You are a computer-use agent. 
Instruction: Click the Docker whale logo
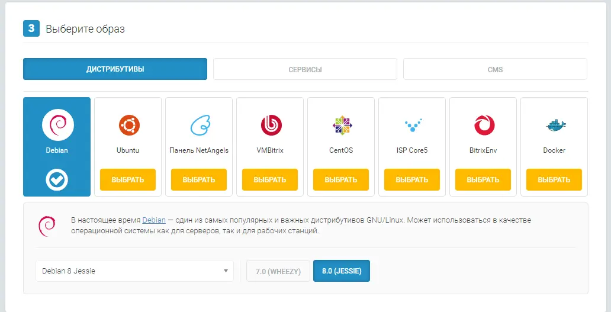coord(555,126)
